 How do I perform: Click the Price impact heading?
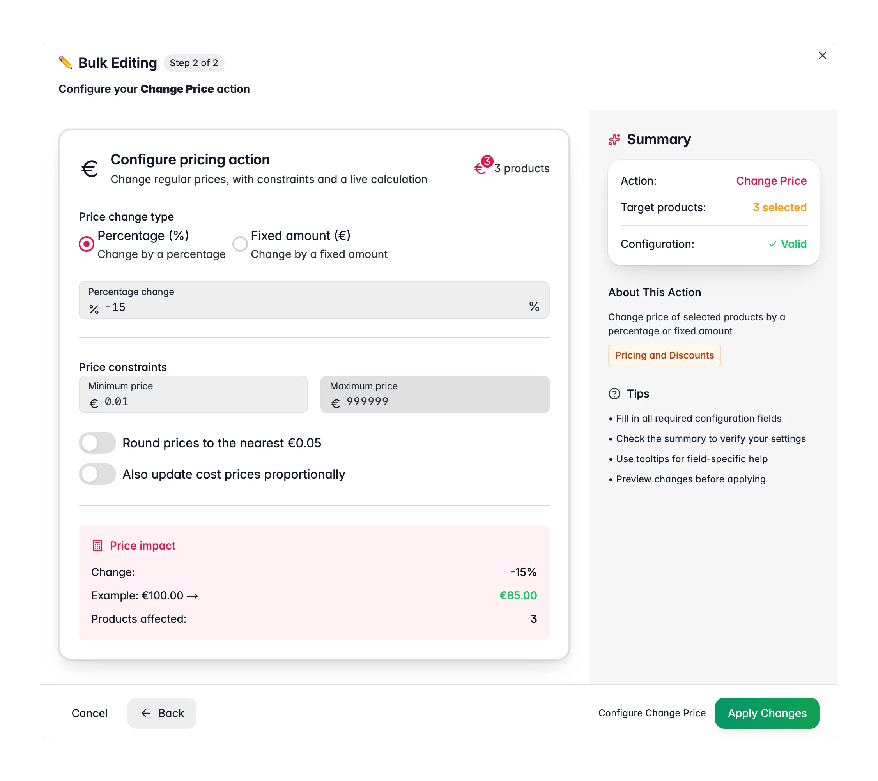tap(143, 546)
